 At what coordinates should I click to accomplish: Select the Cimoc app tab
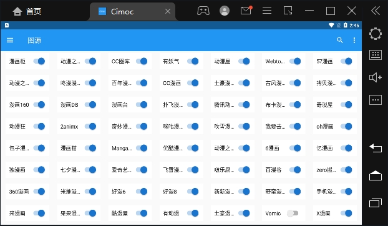click(132, 11)
